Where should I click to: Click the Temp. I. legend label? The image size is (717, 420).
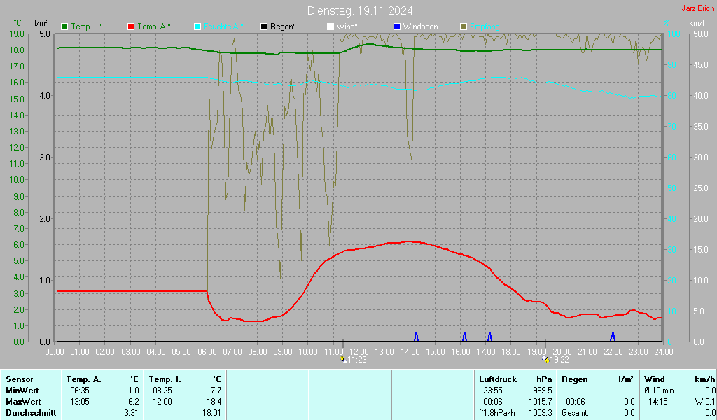(86, 27)
